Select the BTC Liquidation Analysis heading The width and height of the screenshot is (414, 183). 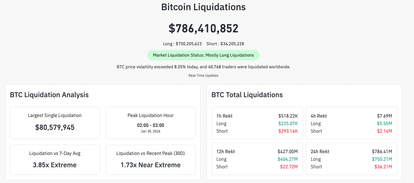coord(49,95)
